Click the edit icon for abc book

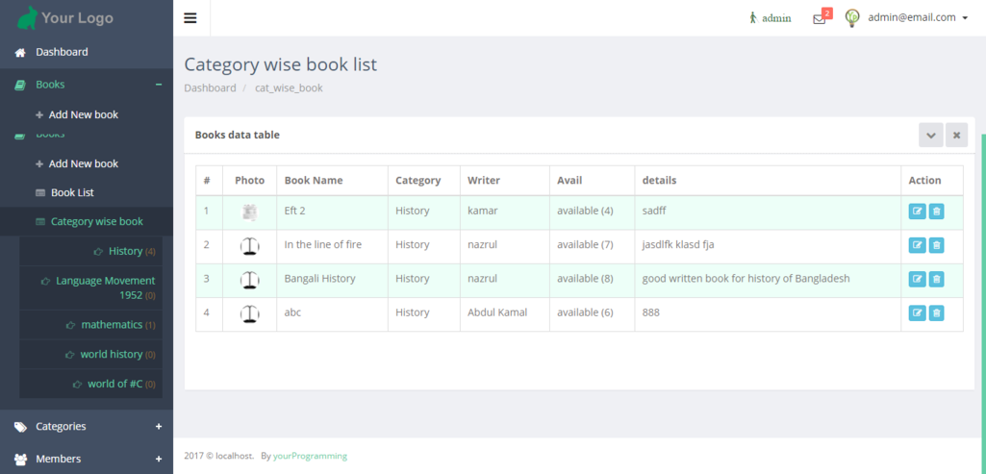[x=917, y=312]
